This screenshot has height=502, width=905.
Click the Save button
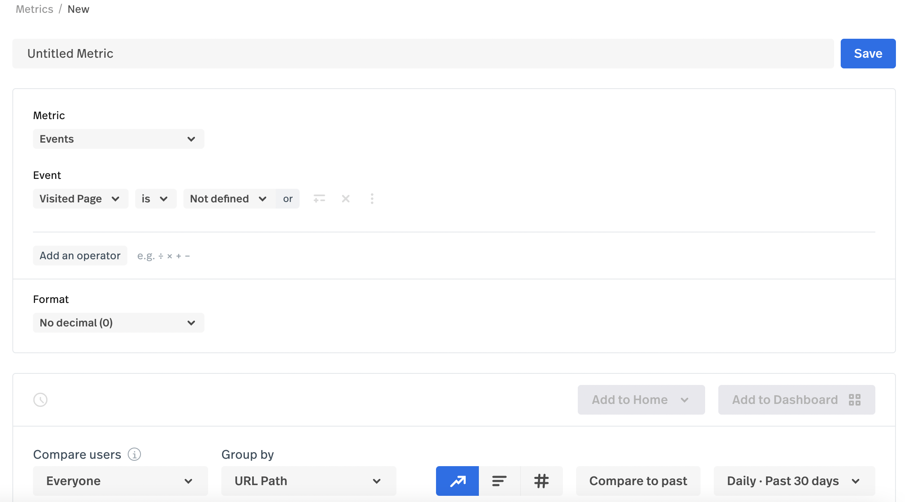(868, 54)
